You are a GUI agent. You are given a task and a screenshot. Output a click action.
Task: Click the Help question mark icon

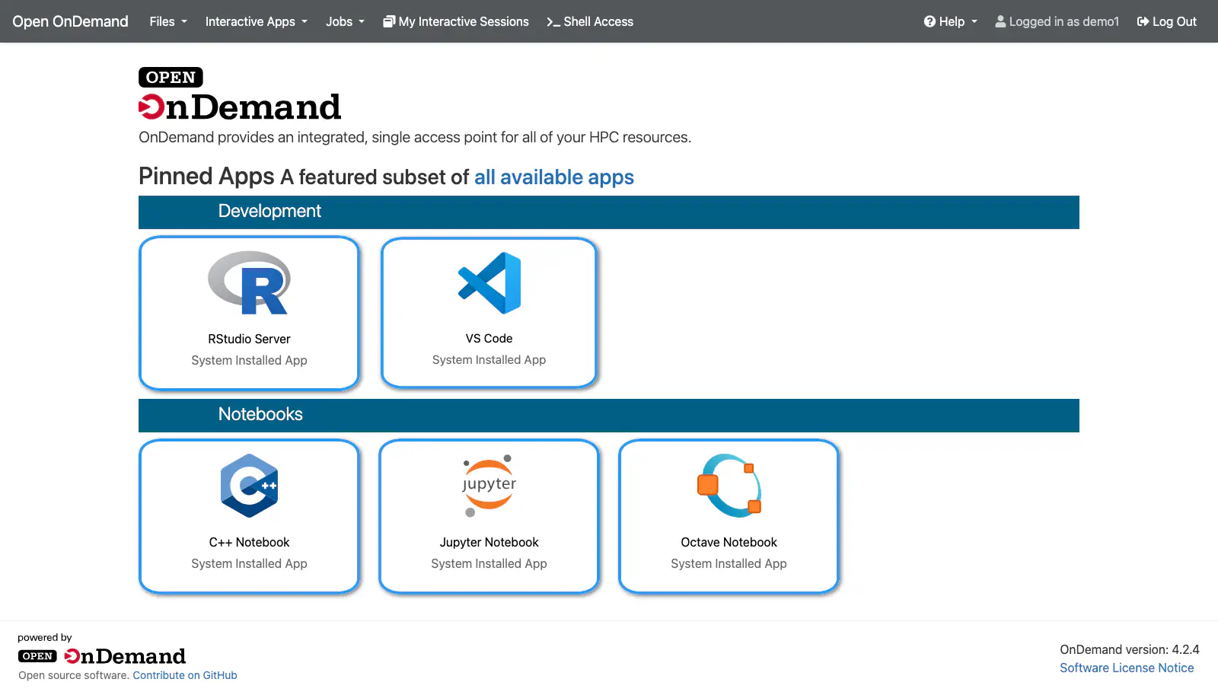tap(929, 21)
